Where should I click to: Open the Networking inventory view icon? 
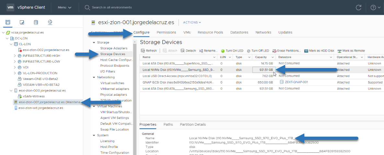click(50, 23)
